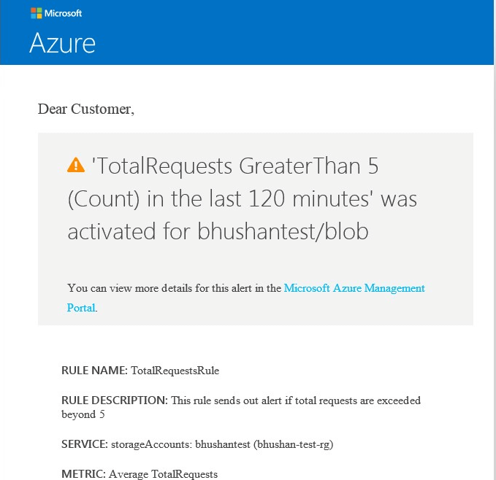Viewport: 496px width, 480px height.
Task: Click the Azure heading in the banner
Action: pyautogui.click(x=62, y=42)
